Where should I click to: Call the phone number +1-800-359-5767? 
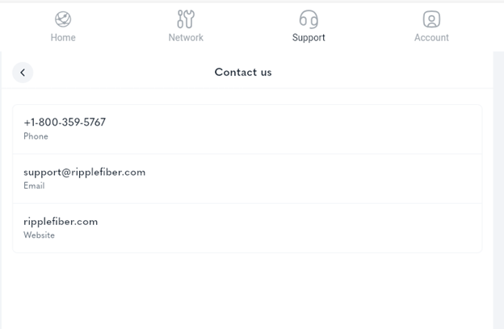65,123
